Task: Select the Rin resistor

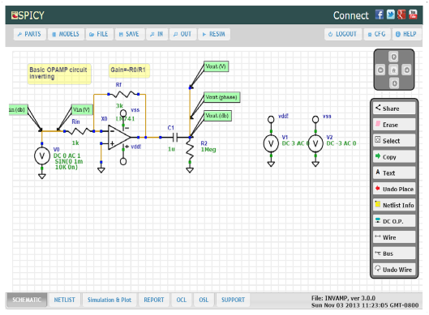Action: (x=79, y=131)
